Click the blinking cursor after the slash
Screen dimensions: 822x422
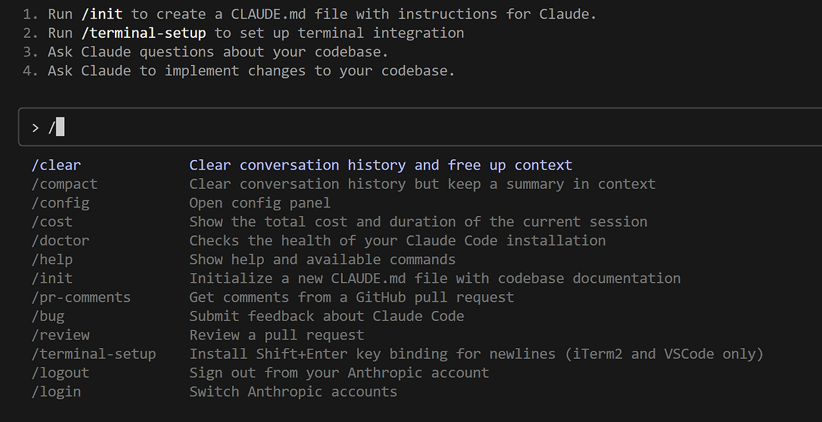[58, 127]
